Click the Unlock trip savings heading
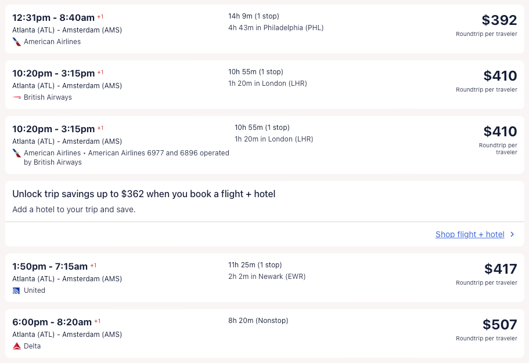 143,194
